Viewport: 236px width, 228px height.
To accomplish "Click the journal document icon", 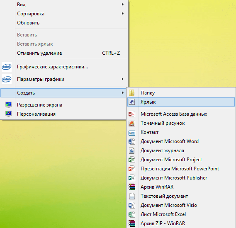I will pyautogui.click(x=132, y=150).
